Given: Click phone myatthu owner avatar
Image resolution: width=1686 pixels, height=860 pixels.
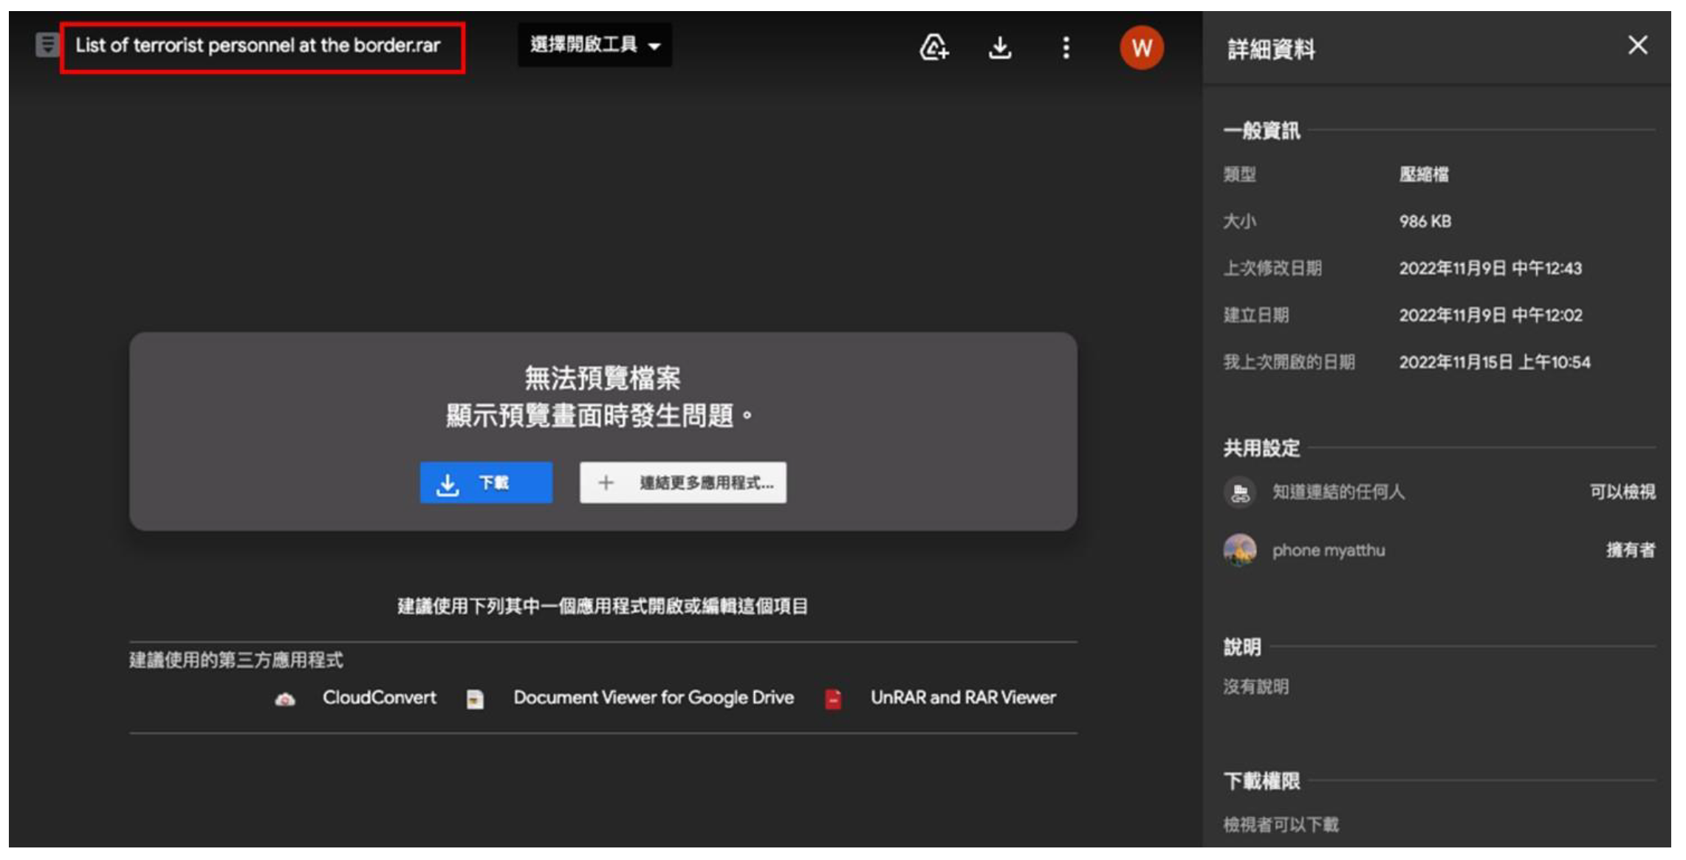Looking at the screenshot, I should pos(1240,550).
